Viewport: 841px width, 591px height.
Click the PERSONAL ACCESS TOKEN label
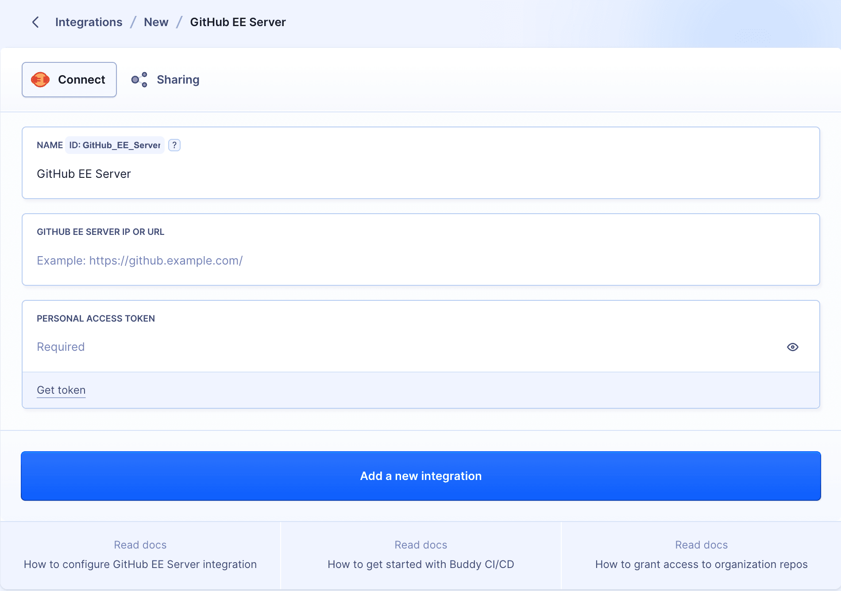click(96, 319)
